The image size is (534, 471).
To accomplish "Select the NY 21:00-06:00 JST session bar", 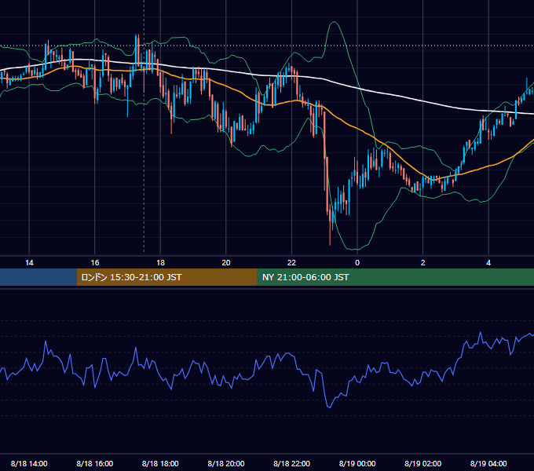I will (395, 277).
